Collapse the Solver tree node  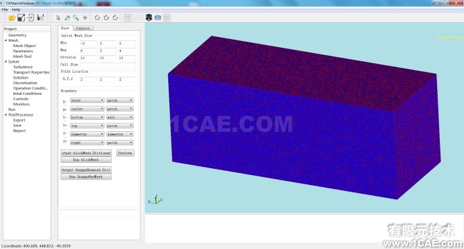pos(5,62)
